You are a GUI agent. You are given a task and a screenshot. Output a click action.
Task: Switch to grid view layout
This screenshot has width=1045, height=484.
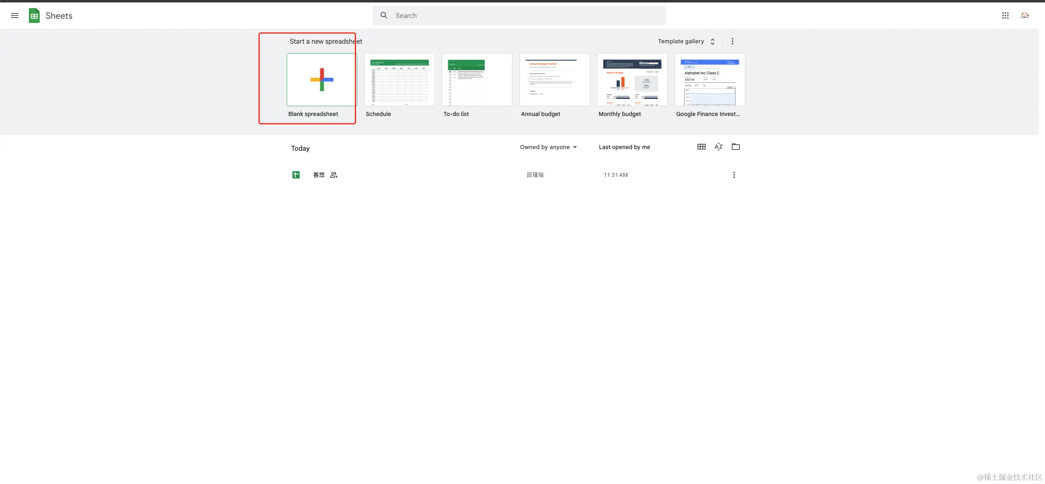pyautogui.click(x=701, y=147)
